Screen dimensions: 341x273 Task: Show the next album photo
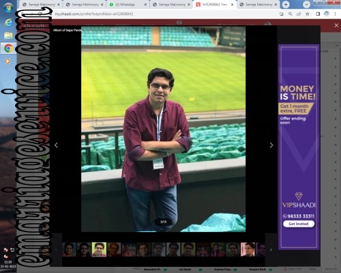[271, 145]
